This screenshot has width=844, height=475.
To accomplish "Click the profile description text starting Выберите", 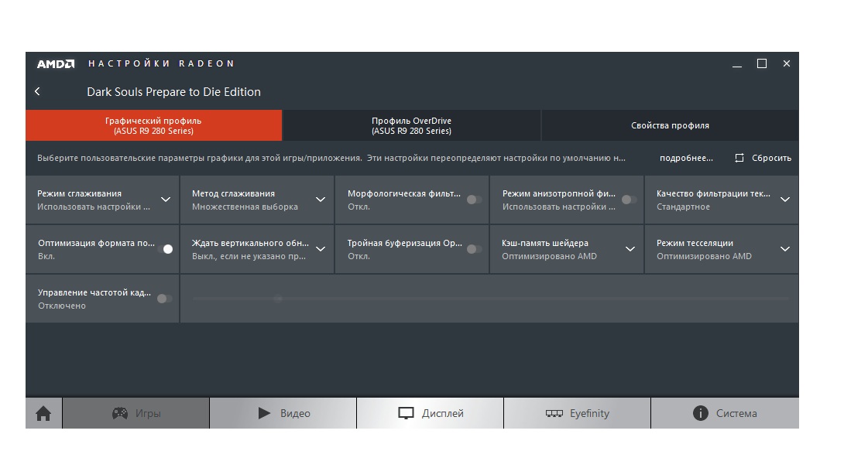I will coord(331,158).
